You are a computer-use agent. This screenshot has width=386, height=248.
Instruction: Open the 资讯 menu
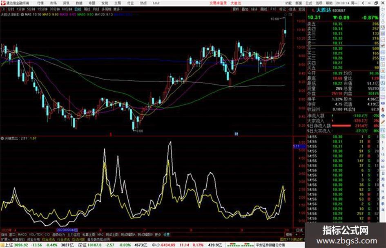click(66, 3)
